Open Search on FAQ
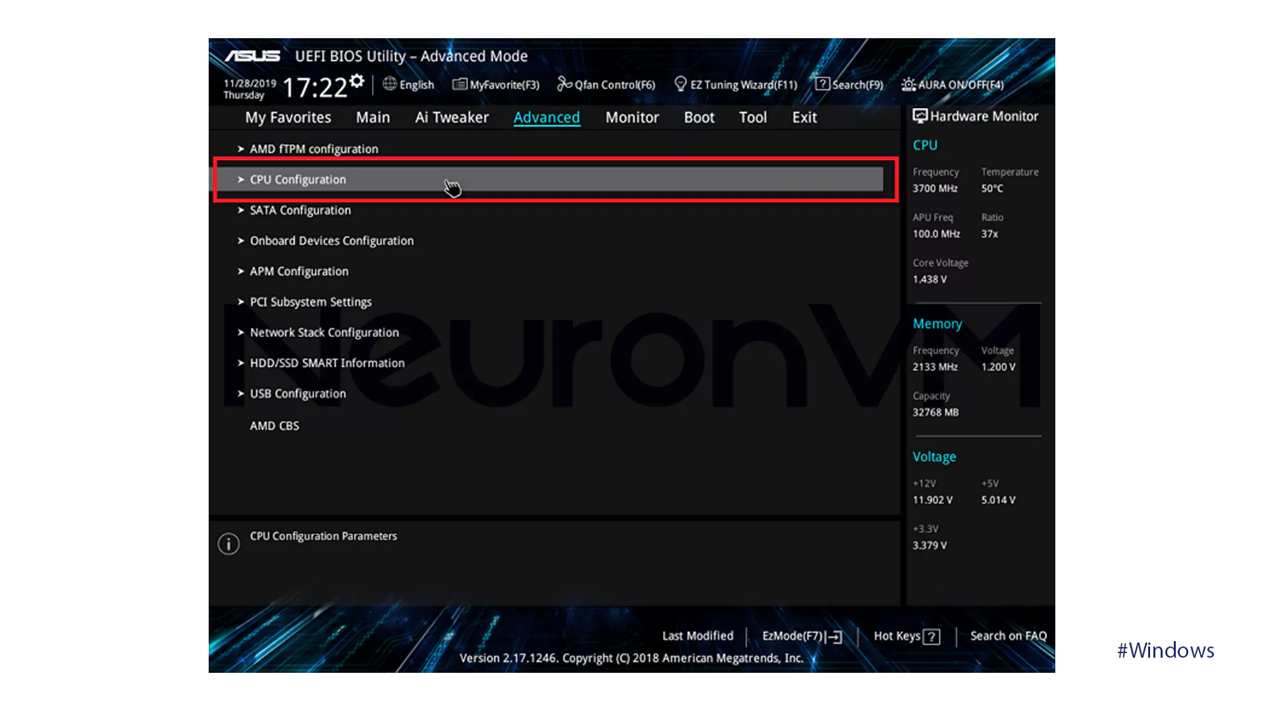The width and height of the screenshot is (1264, 711). point(1009,636)
